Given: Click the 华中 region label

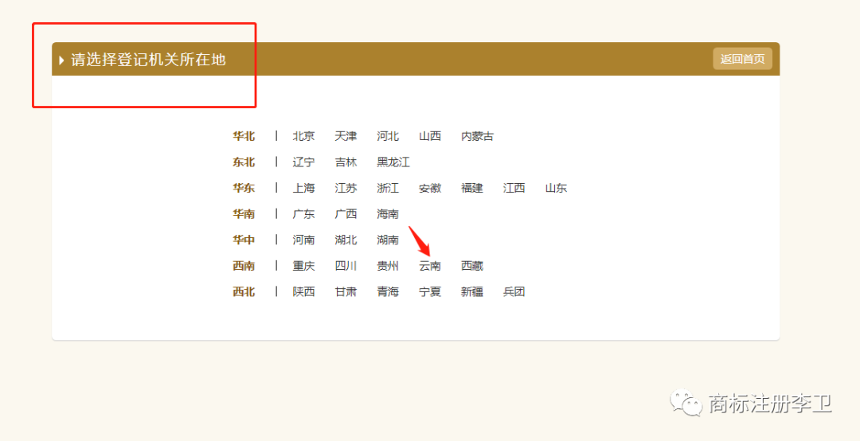Looking at the screenshot, I should click(244, 240).
